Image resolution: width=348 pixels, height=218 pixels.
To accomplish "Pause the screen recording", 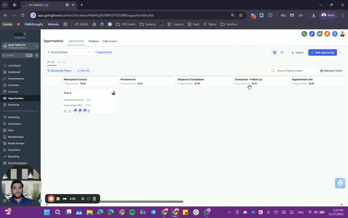I will point(58,199).
